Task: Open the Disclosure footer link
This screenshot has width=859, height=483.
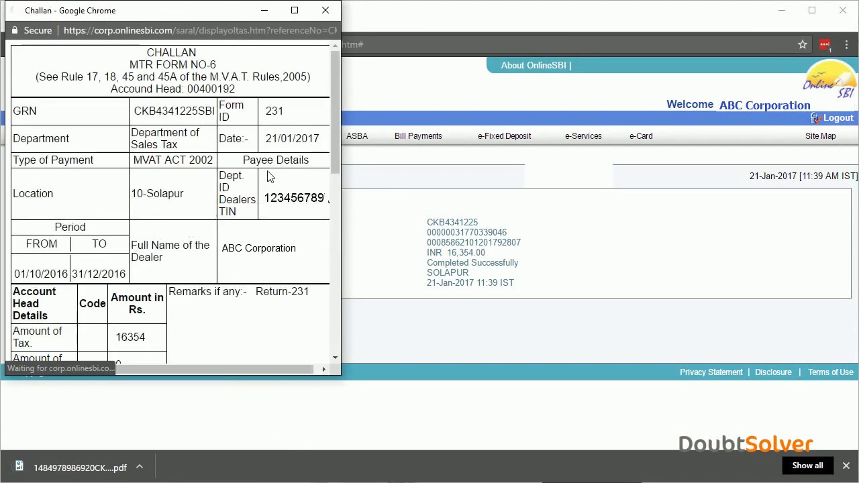Action: click(773, 372)
